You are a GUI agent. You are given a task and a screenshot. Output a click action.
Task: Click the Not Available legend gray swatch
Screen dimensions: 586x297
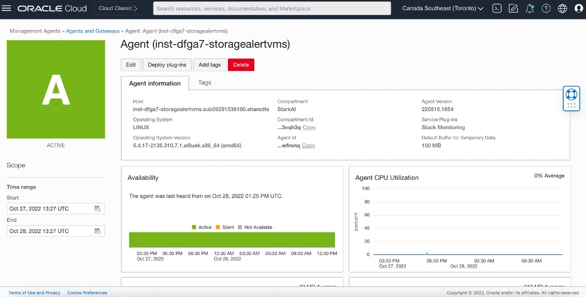[240, 227]
